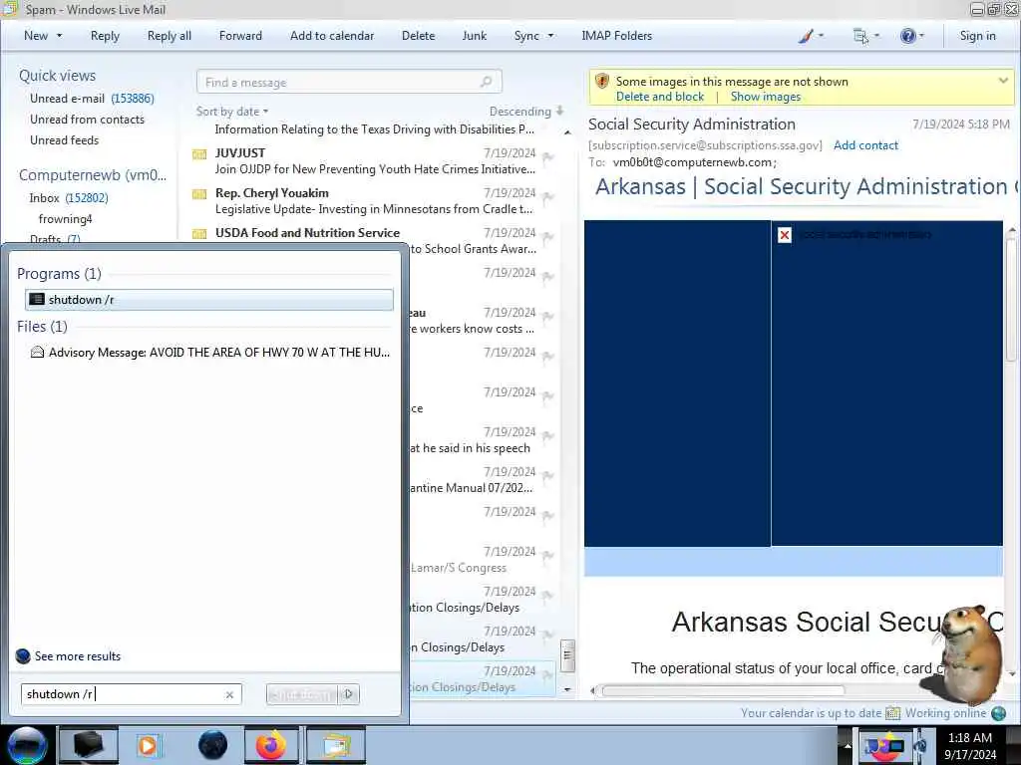This screenshot has width=1021, height=765.
Task: Click the calendar status icon in the status bar
Action: click(892, 713)
